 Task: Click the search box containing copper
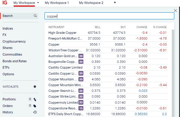point(109,16)
